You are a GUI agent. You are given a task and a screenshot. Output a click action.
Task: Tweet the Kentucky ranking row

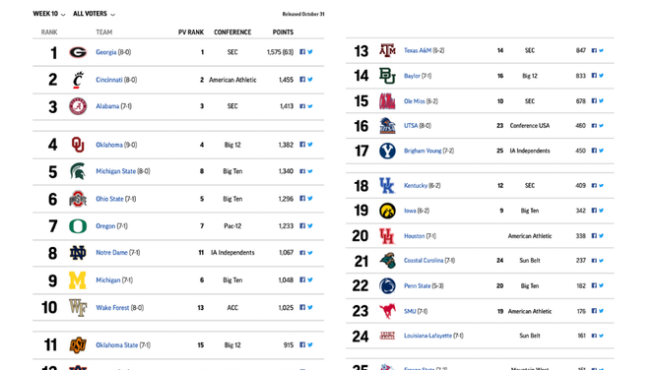pos(601,185)
